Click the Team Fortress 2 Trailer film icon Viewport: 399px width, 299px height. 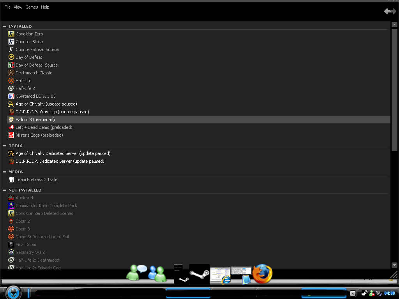coord(11,179)
